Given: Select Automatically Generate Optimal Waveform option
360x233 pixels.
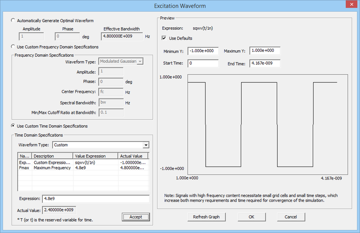Looking at the screenshot, I should coord(13,21).
